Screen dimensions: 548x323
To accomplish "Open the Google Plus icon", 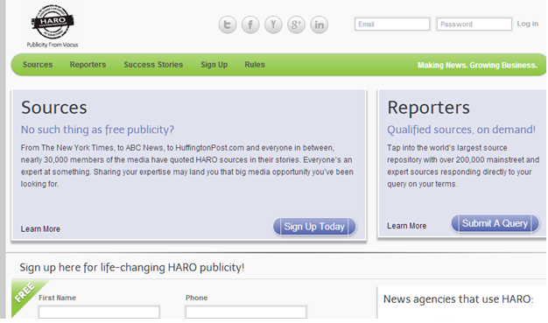I will pos(296,25).
